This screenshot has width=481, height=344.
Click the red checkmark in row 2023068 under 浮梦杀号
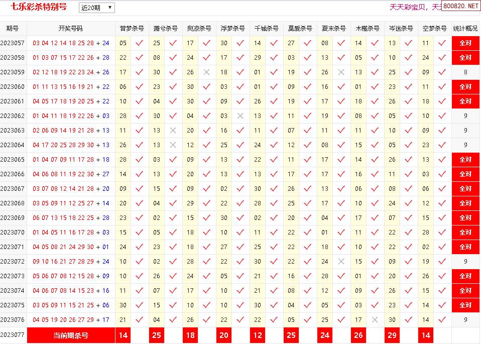(x=240, y=203)
